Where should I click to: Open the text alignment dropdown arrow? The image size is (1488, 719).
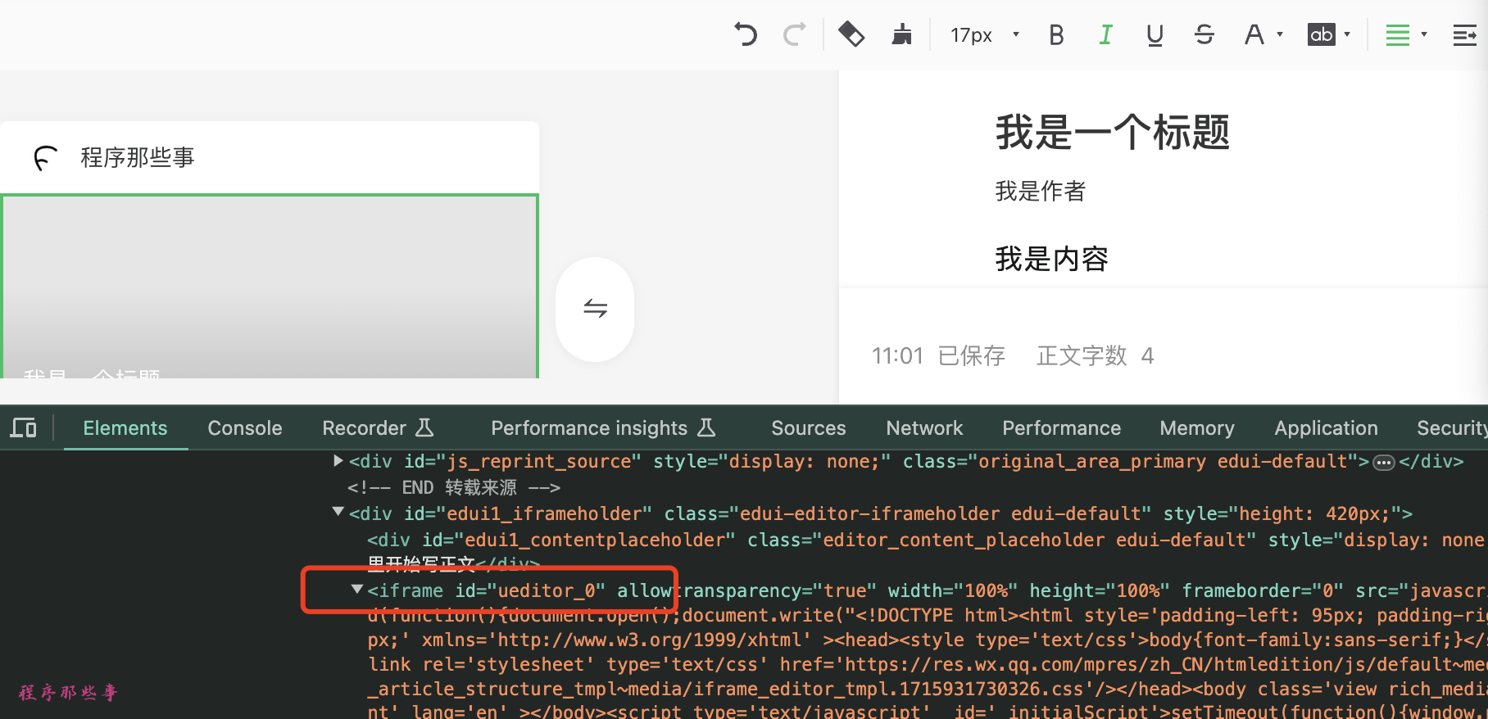pyautogui.click(x=1424, y=34)
